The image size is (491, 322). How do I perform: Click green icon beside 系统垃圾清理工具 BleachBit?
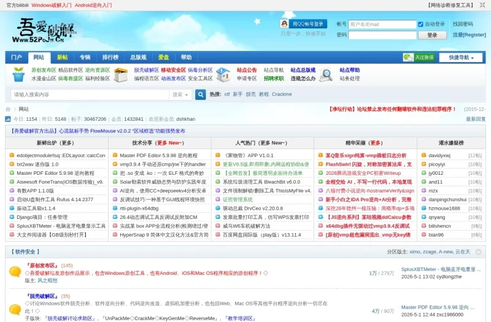click(x=218, y=182)
